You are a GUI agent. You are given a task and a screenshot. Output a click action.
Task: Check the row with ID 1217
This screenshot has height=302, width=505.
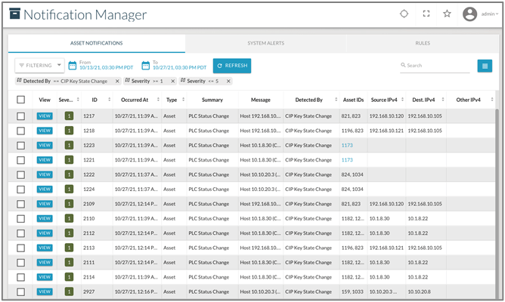[x=20, y=116]
